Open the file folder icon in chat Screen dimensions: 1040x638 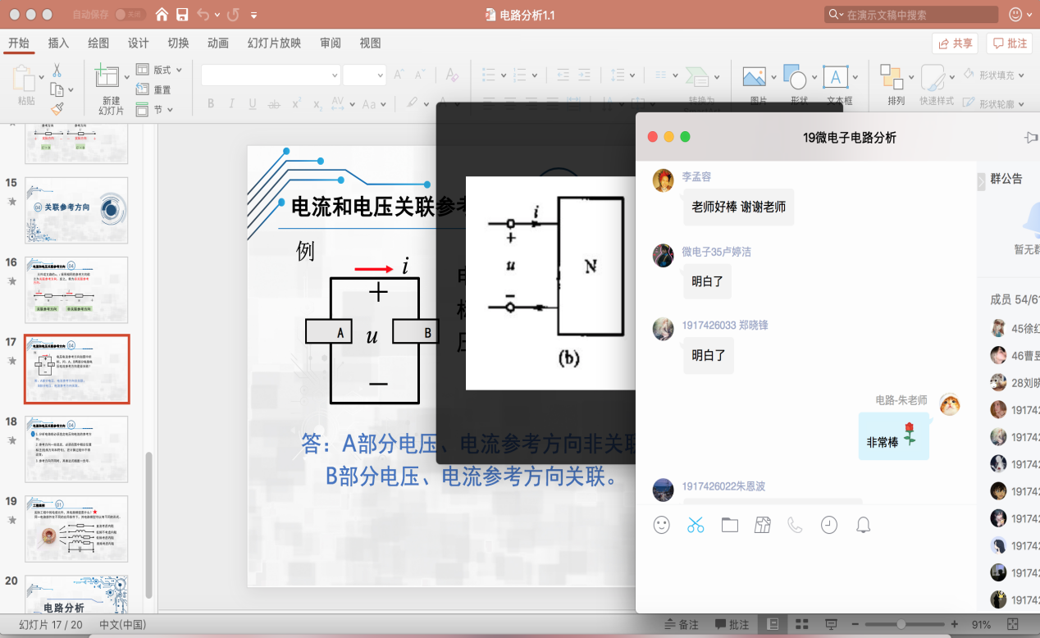point(730,525)
